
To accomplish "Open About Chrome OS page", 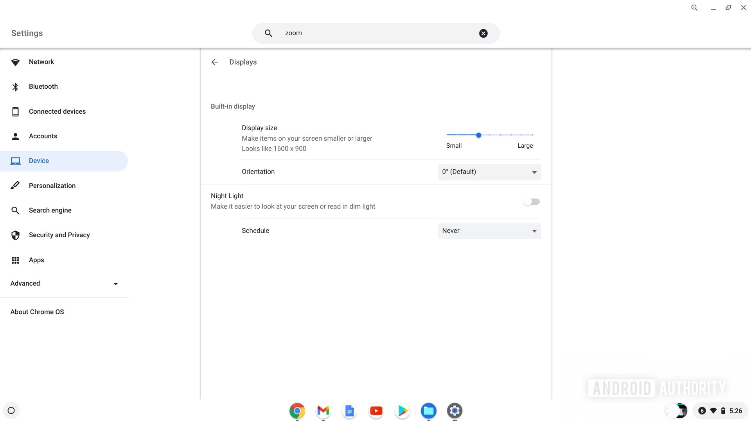I will pyautogui.click(x=37, y=312).
